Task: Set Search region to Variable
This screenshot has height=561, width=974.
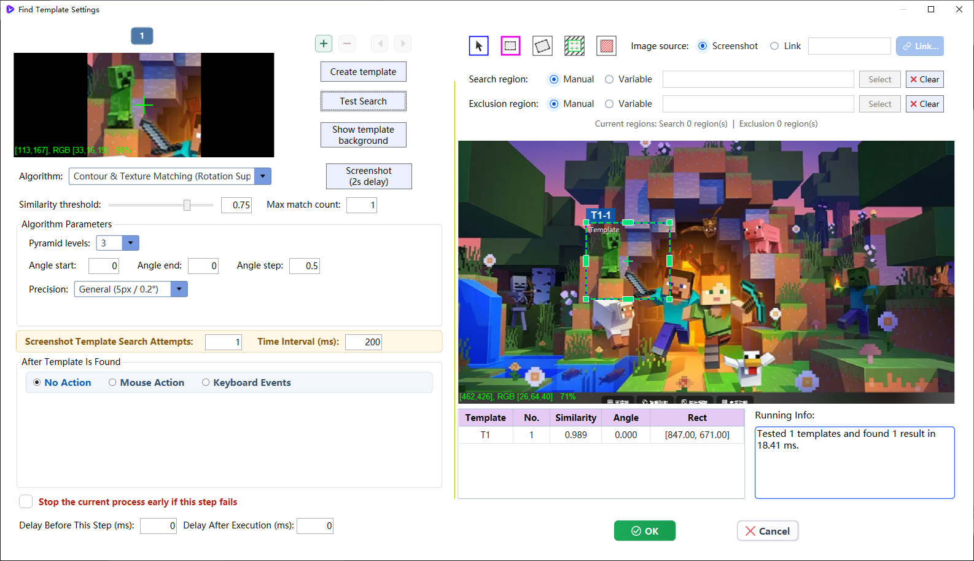Action: (x=609, y=79)
